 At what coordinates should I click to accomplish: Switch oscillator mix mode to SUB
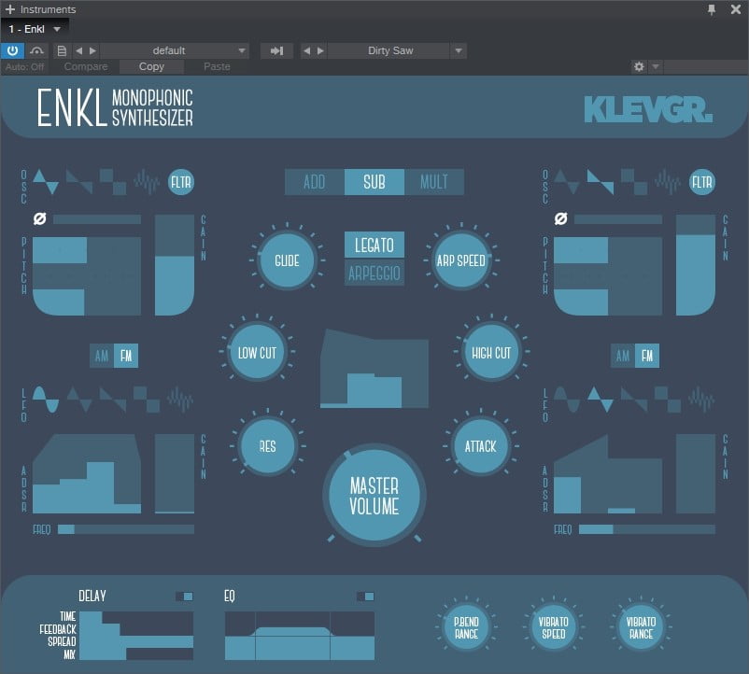(x=374, y=182)
